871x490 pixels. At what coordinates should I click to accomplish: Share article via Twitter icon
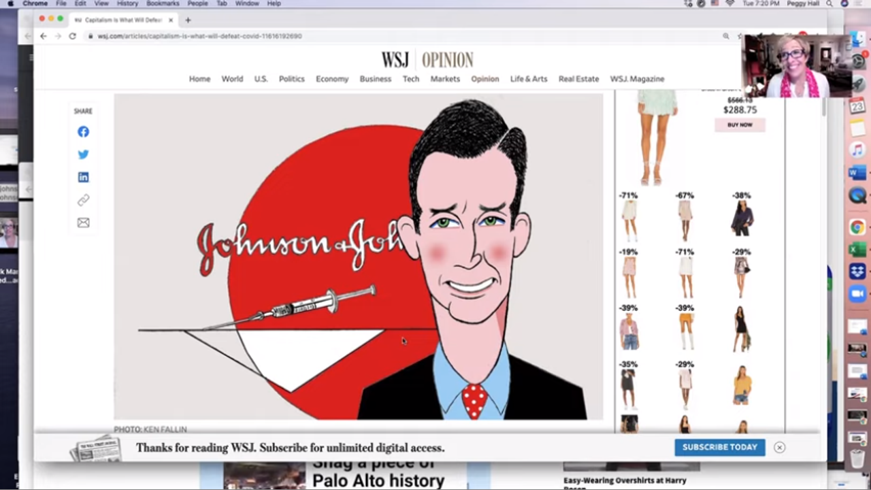point(83,154)
